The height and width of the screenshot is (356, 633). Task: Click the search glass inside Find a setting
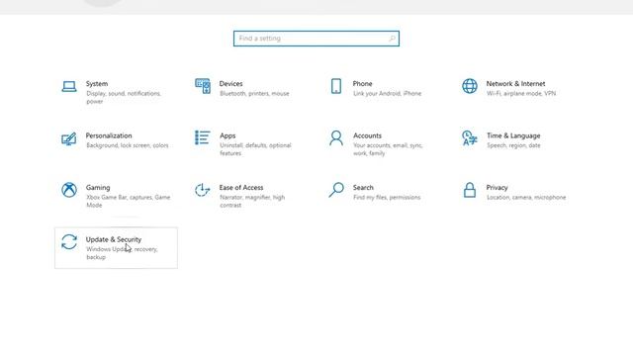click(392, 39)
